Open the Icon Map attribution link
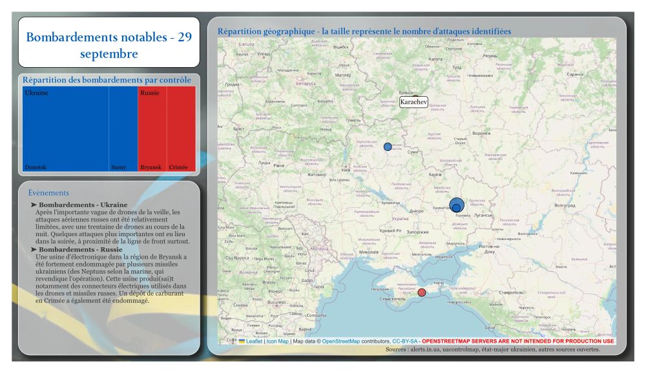646x373 pixels. click(x=277, y=341)
